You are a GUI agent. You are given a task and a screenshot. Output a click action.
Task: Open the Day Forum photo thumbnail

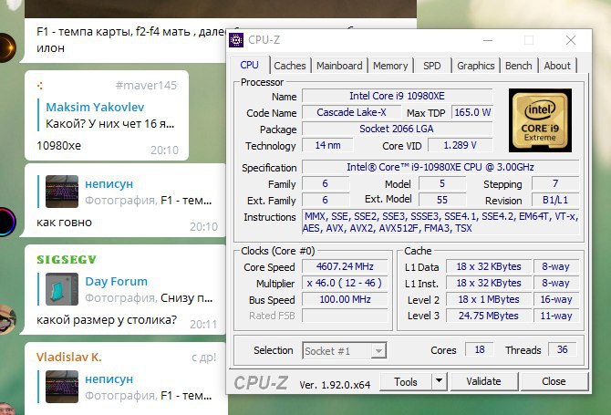pos(62,289)
